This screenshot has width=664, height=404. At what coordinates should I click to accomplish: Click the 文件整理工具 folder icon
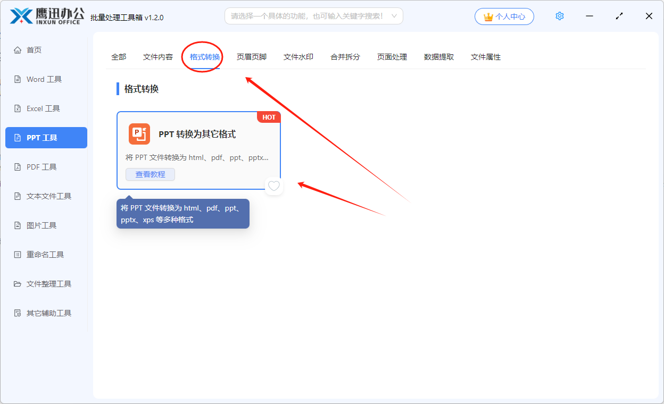[x=18, y=284]
